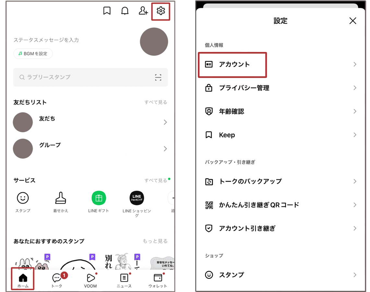Select the スタンプ service icon
370x292 pixels.
(23, 198)
